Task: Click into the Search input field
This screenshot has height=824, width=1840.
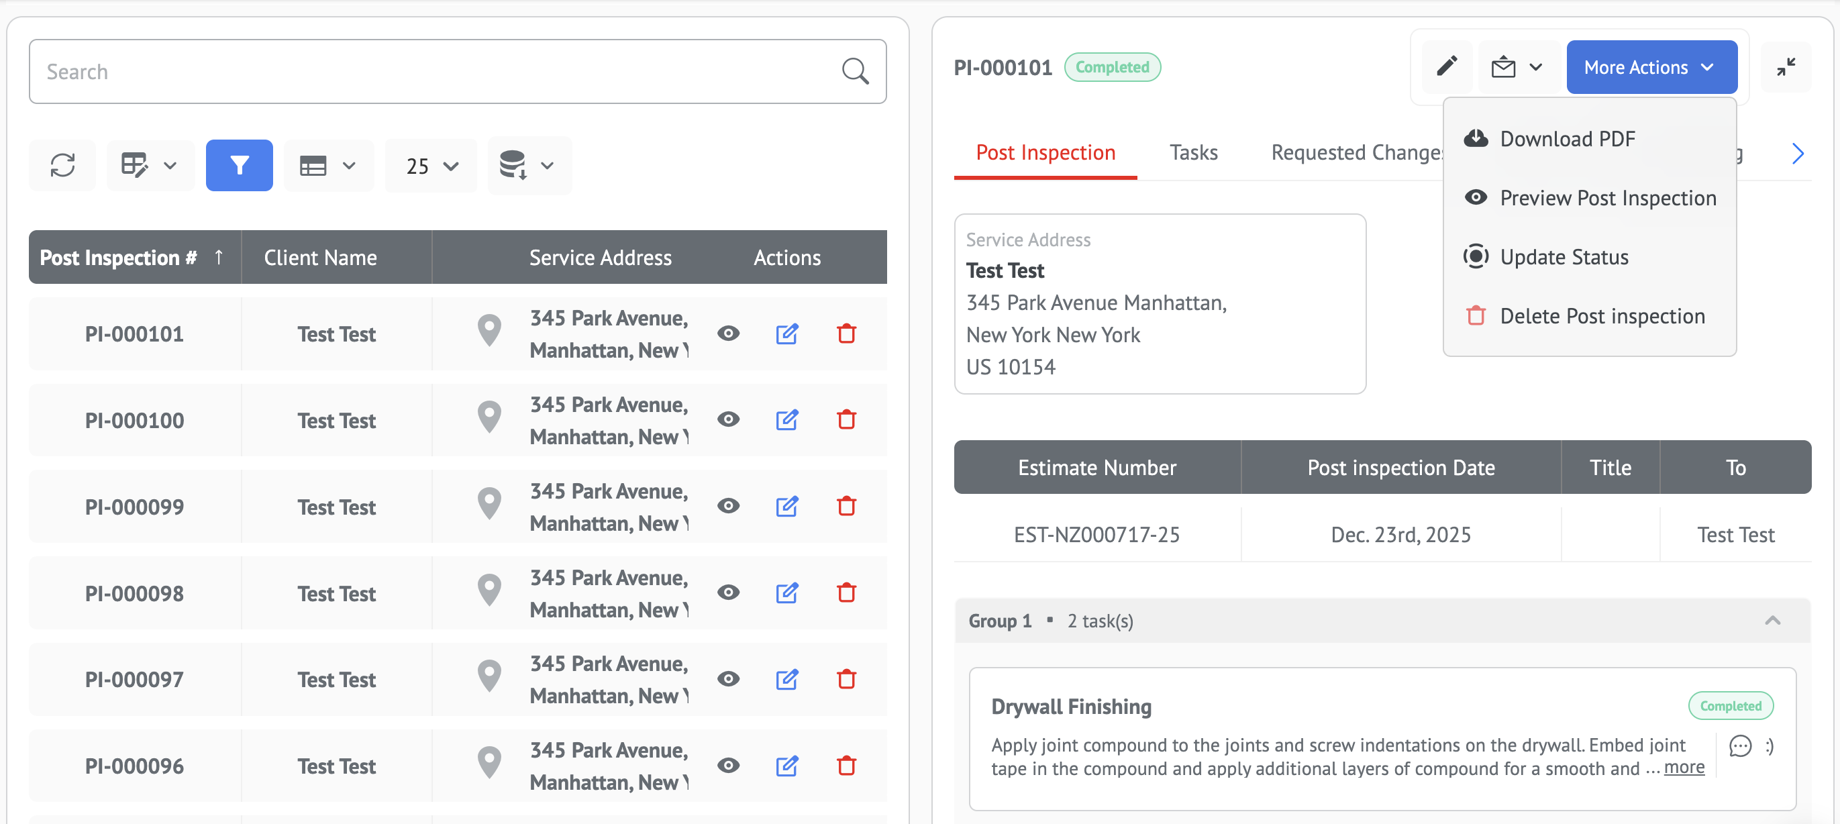Action: [429, 71]
